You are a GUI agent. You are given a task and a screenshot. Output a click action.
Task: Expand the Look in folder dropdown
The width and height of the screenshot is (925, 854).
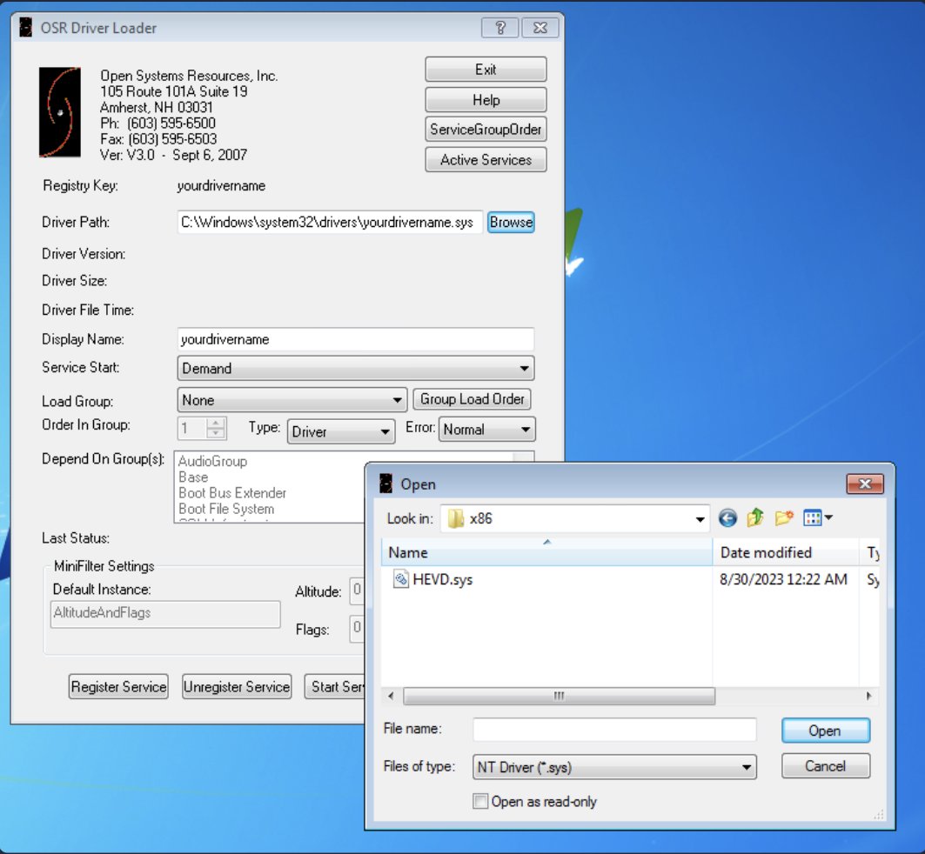[700, 519]
